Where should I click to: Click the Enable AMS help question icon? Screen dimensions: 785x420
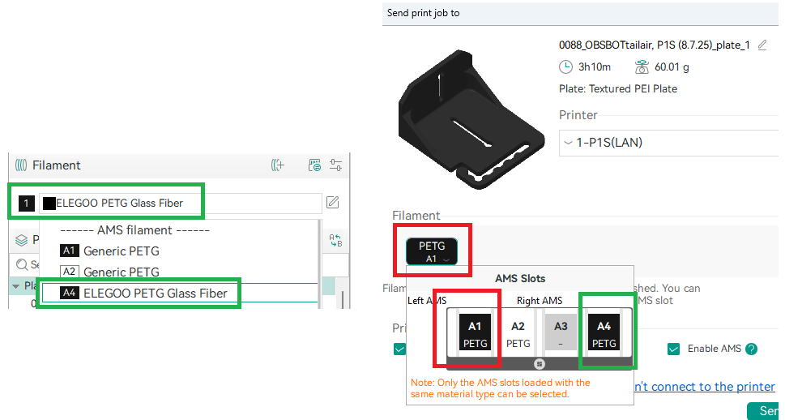click(751, 349)
